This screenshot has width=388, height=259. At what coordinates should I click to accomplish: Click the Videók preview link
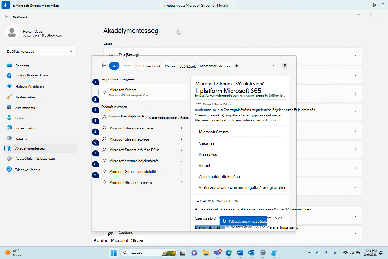pos(205,166)
